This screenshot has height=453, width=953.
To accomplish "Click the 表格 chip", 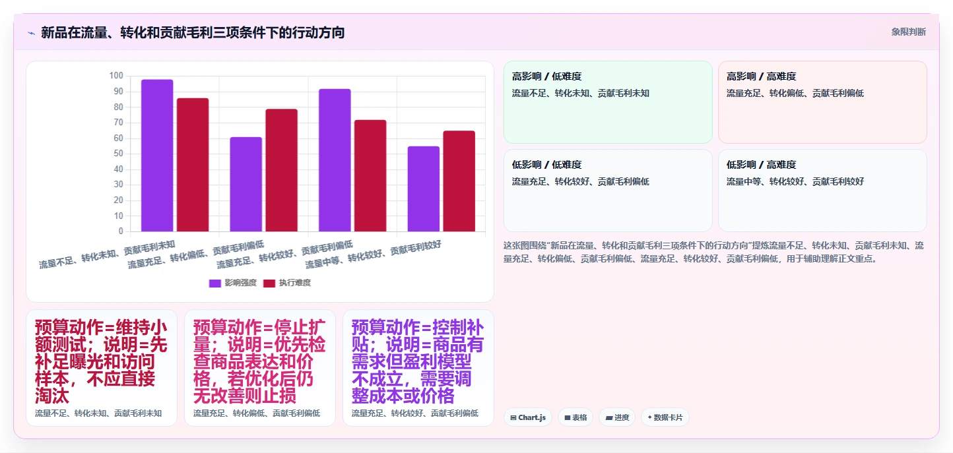I will pos(575,417).
